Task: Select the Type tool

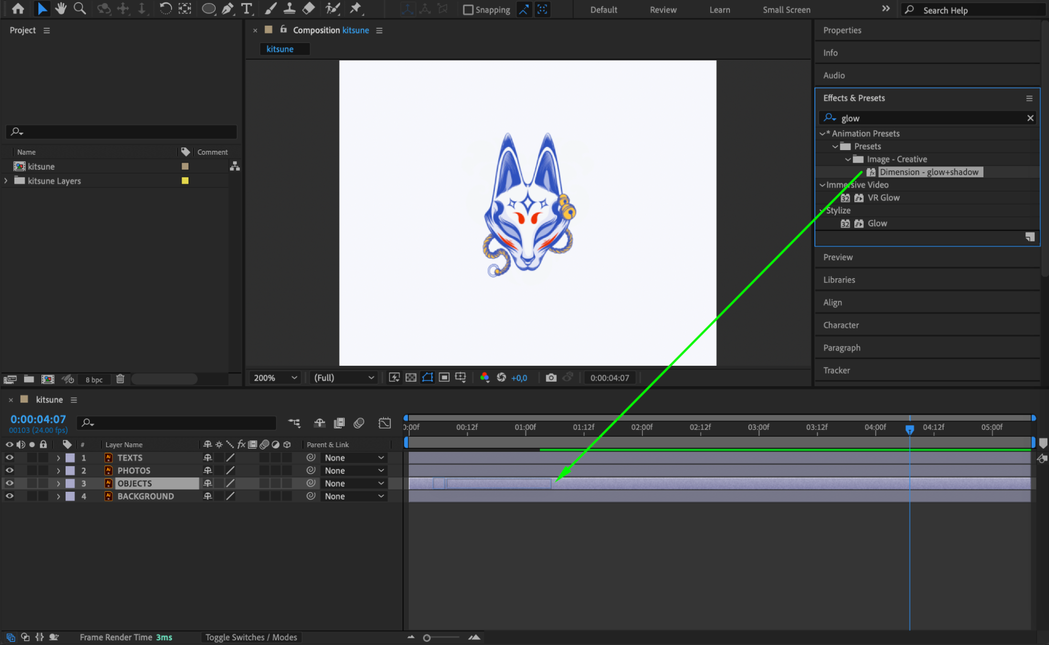Action: pyautogui.click(x=246, y=8)
